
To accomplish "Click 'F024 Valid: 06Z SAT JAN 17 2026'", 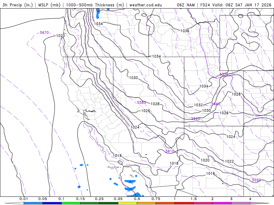I will 236,5.
